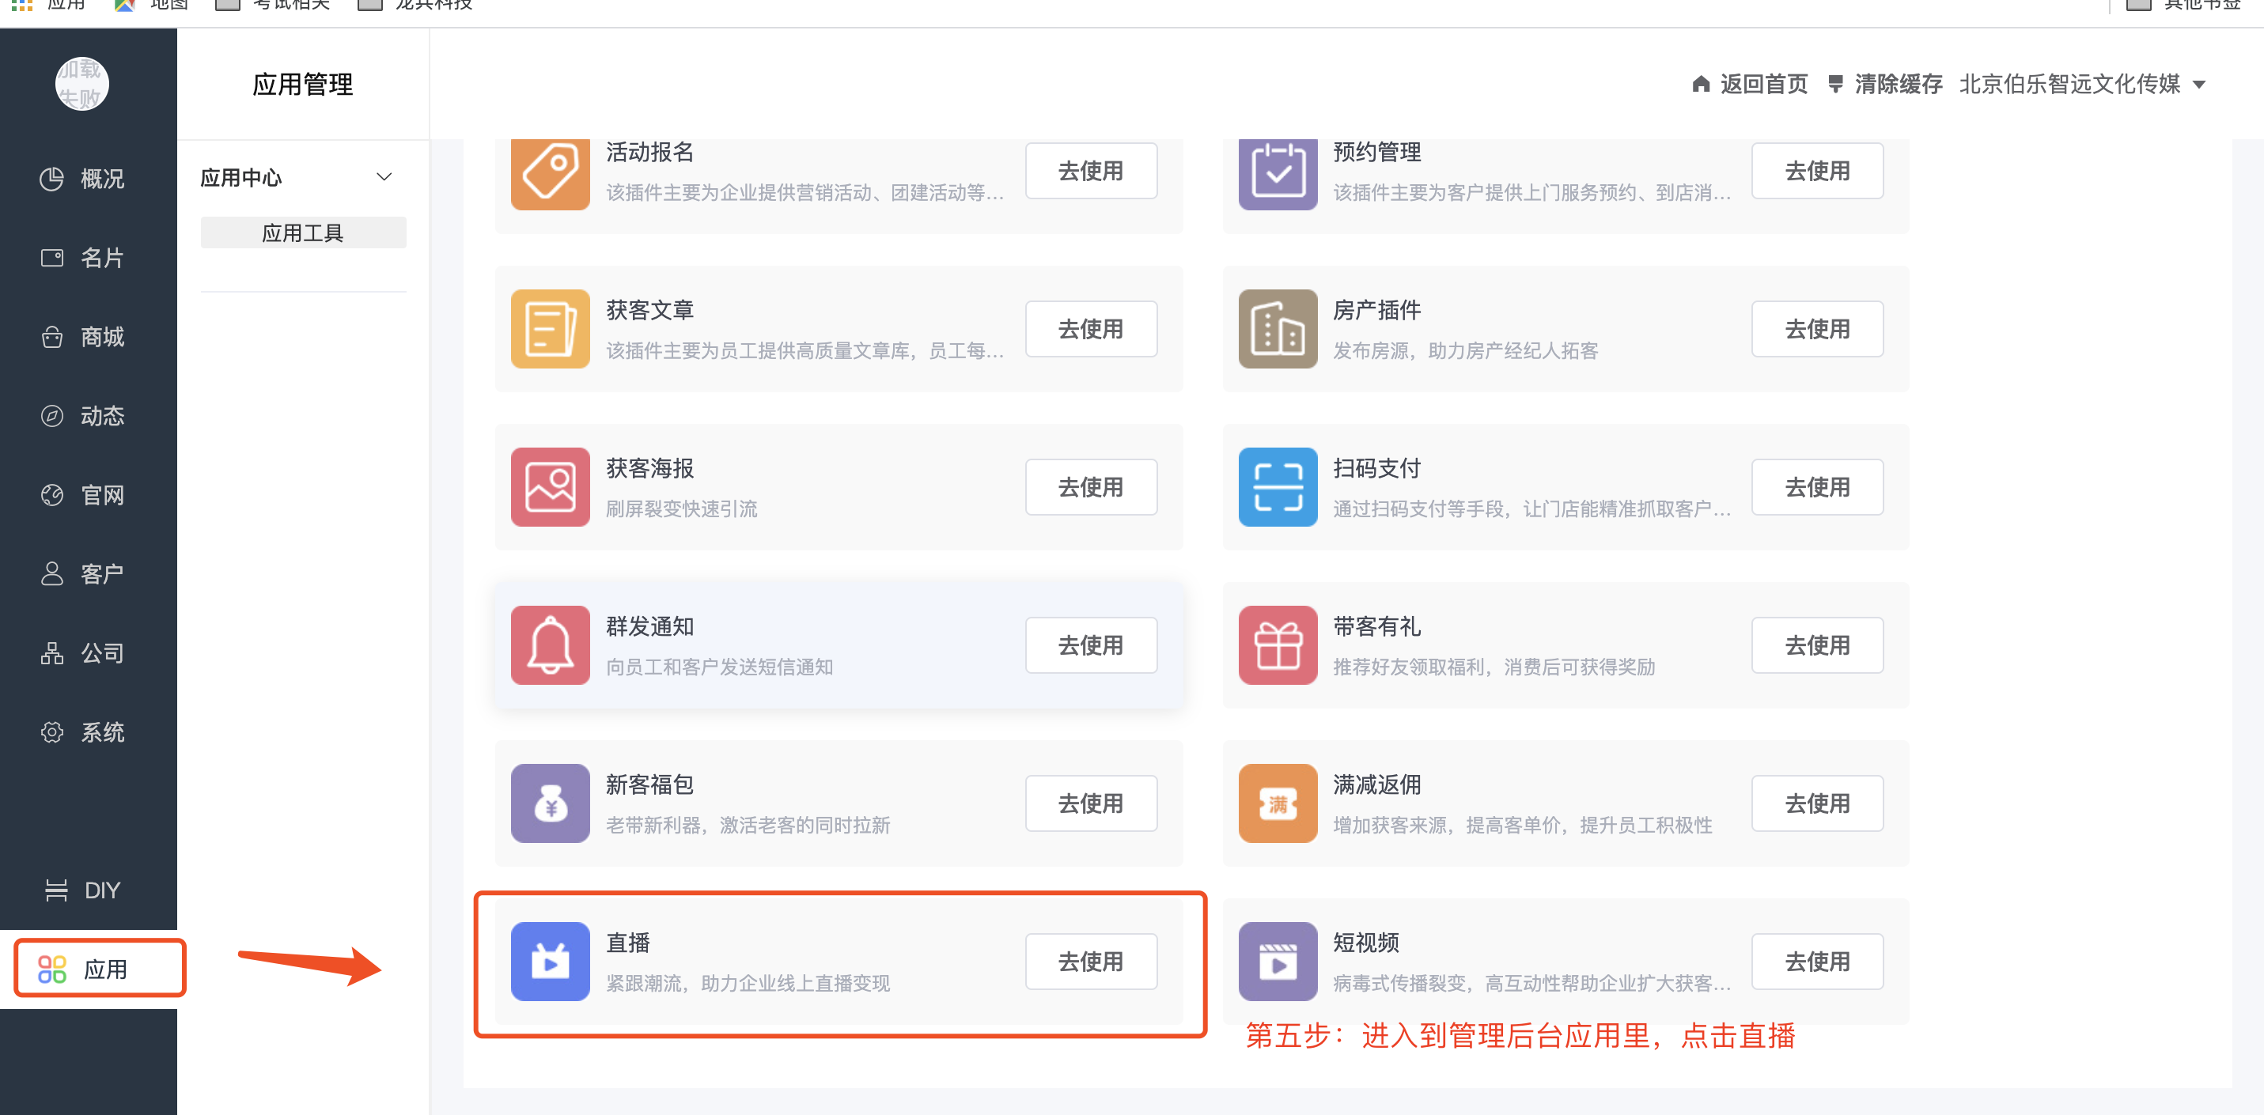The height and width of the screenshot is (1115, 2264).
Task: Click the 扫码支付 title text
Action: pos(1376,468)
